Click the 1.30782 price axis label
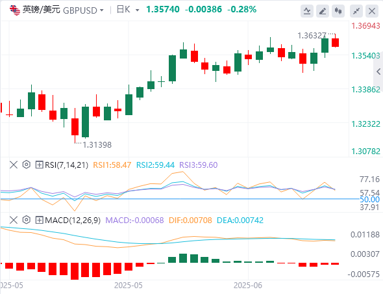The image size is (383, 294). (365, 152)
